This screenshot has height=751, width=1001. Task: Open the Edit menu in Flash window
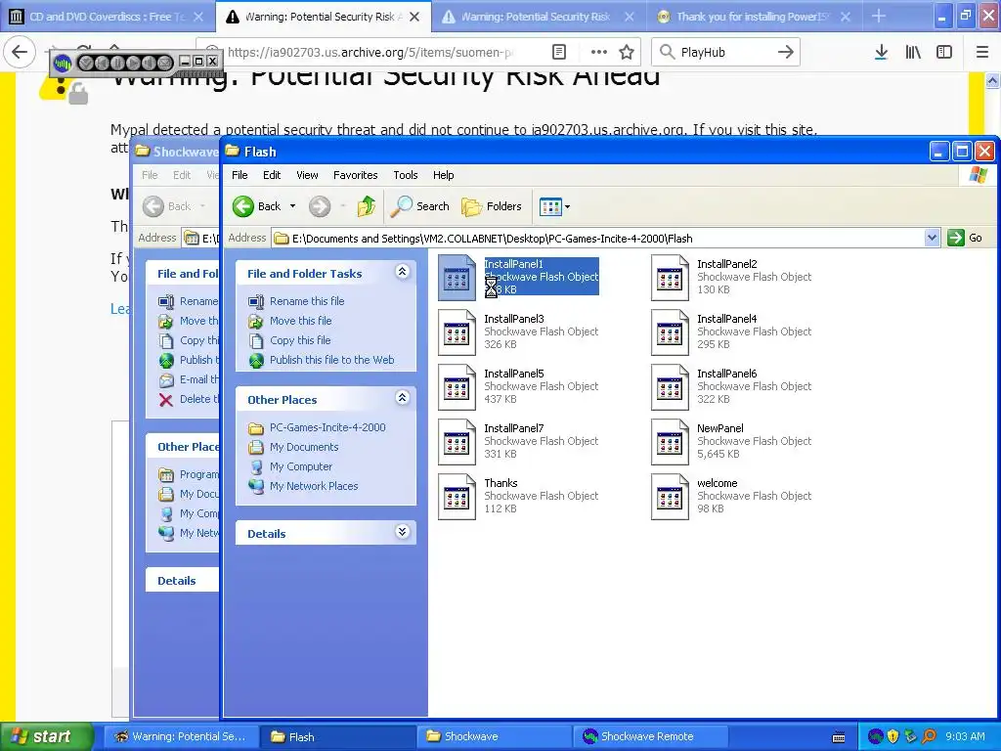pyautogui.click(x=272, y=175)
